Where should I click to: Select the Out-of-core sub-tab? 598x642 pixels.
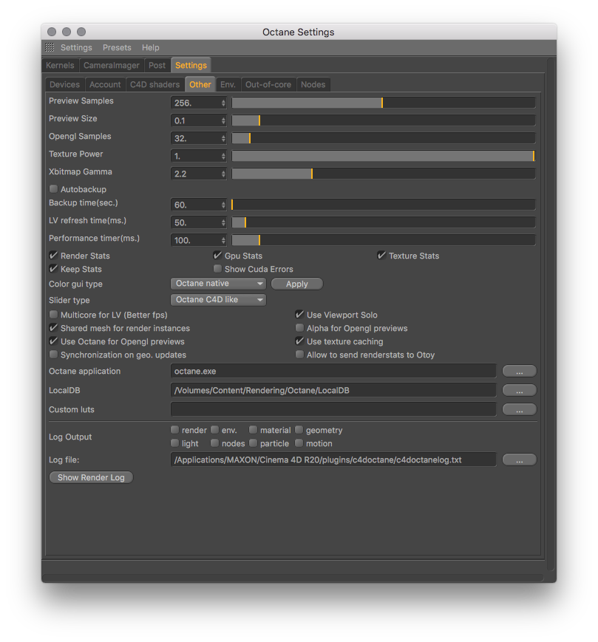click(268, 84)
